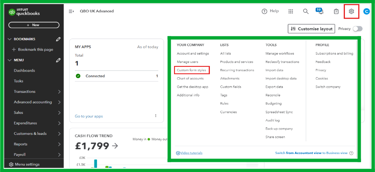Open Subscriptions and billing

334,54
